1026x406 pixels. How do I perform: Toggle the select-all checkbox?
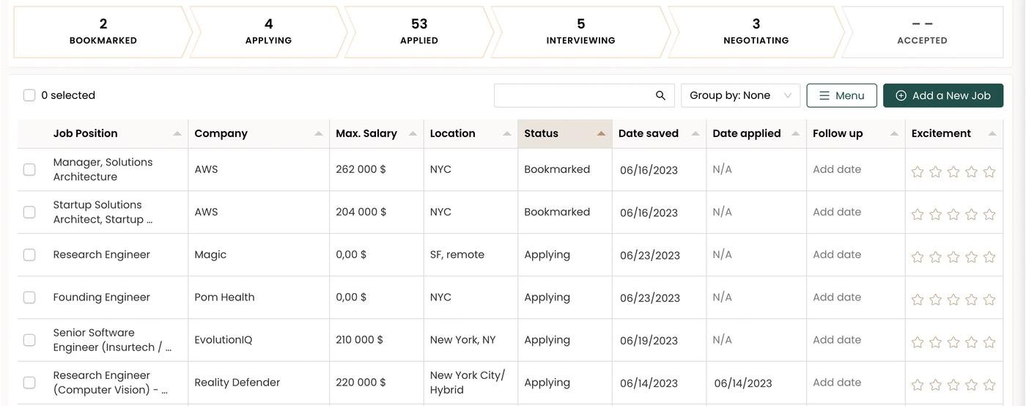(29, 95)
